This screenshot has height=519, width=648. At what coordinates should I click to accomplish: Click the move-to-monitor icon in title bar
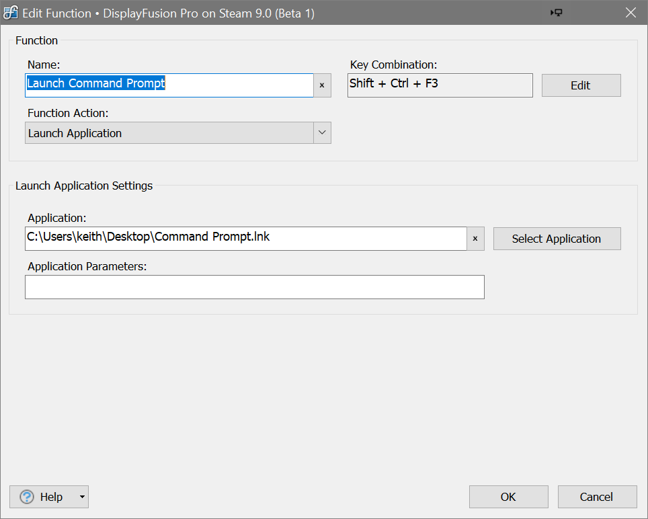557,13
